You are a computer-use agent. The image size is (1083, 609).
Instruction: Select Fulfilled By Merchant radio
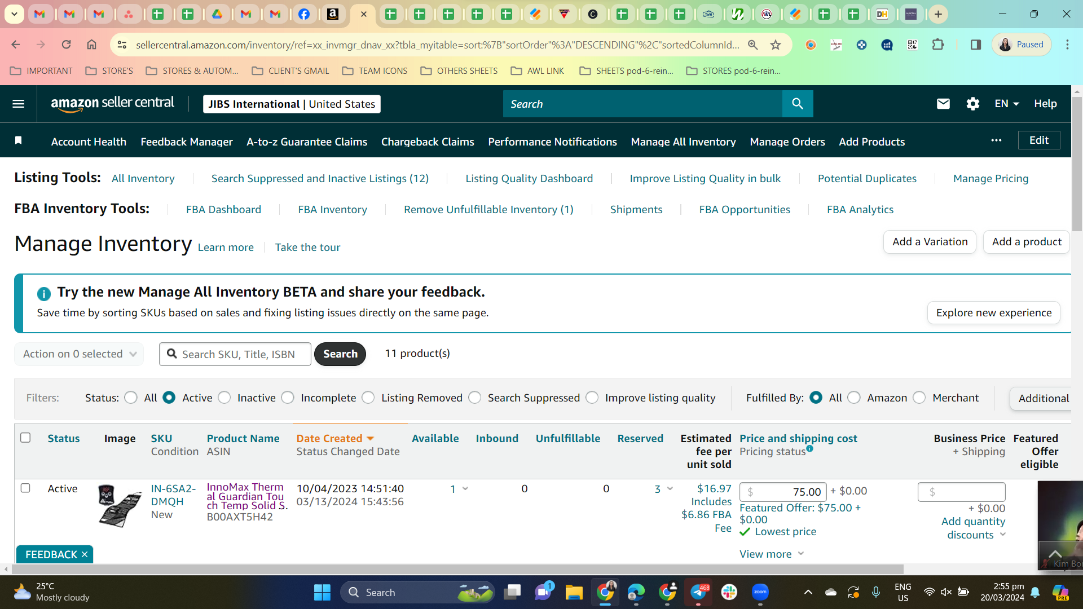[919, 398]
